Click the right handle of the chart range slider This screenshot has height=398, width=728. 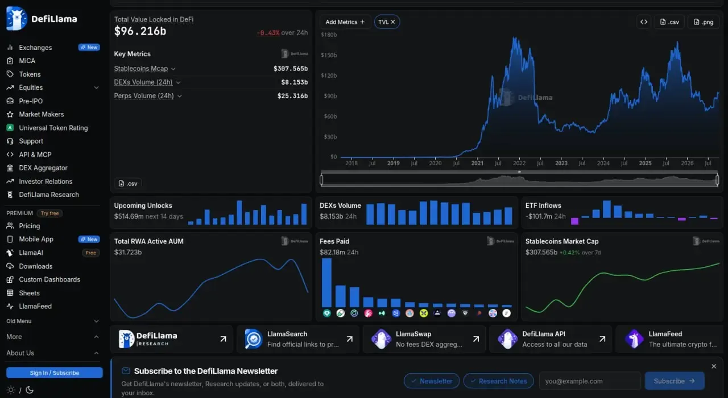(x=717, y=180)
